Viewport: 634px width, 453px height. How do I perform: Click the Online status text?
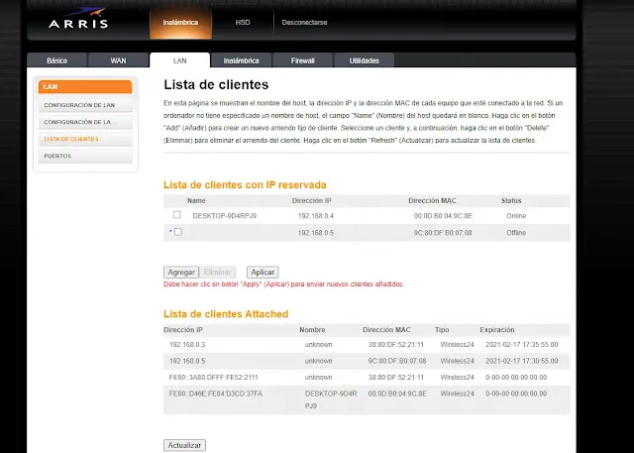click(x=516, y=216)
